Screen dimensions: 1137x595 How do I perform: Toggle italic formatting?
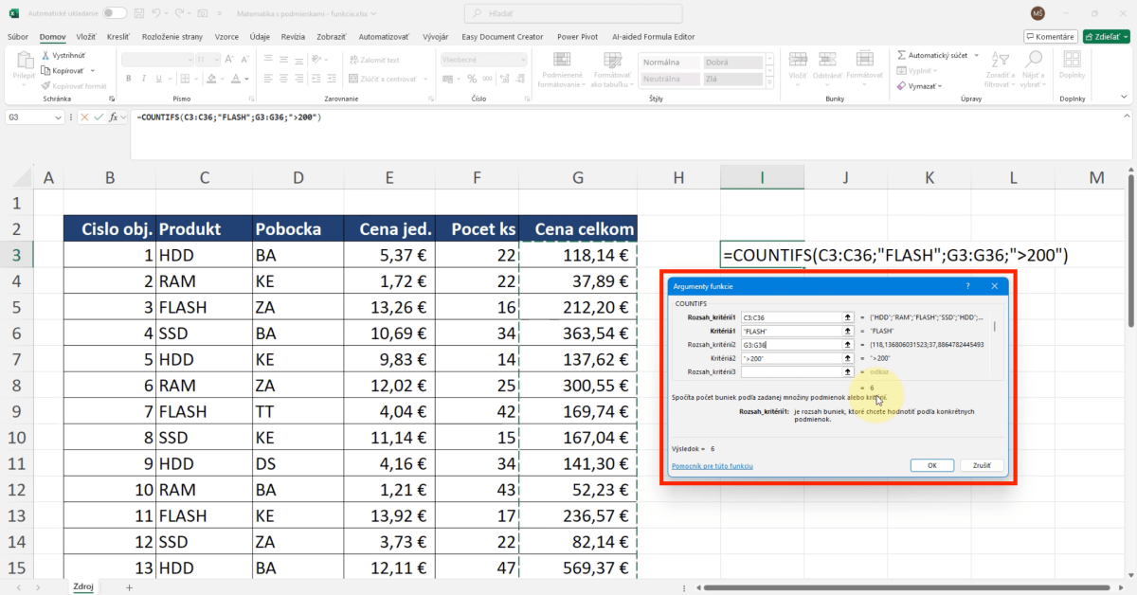(144, 79)
